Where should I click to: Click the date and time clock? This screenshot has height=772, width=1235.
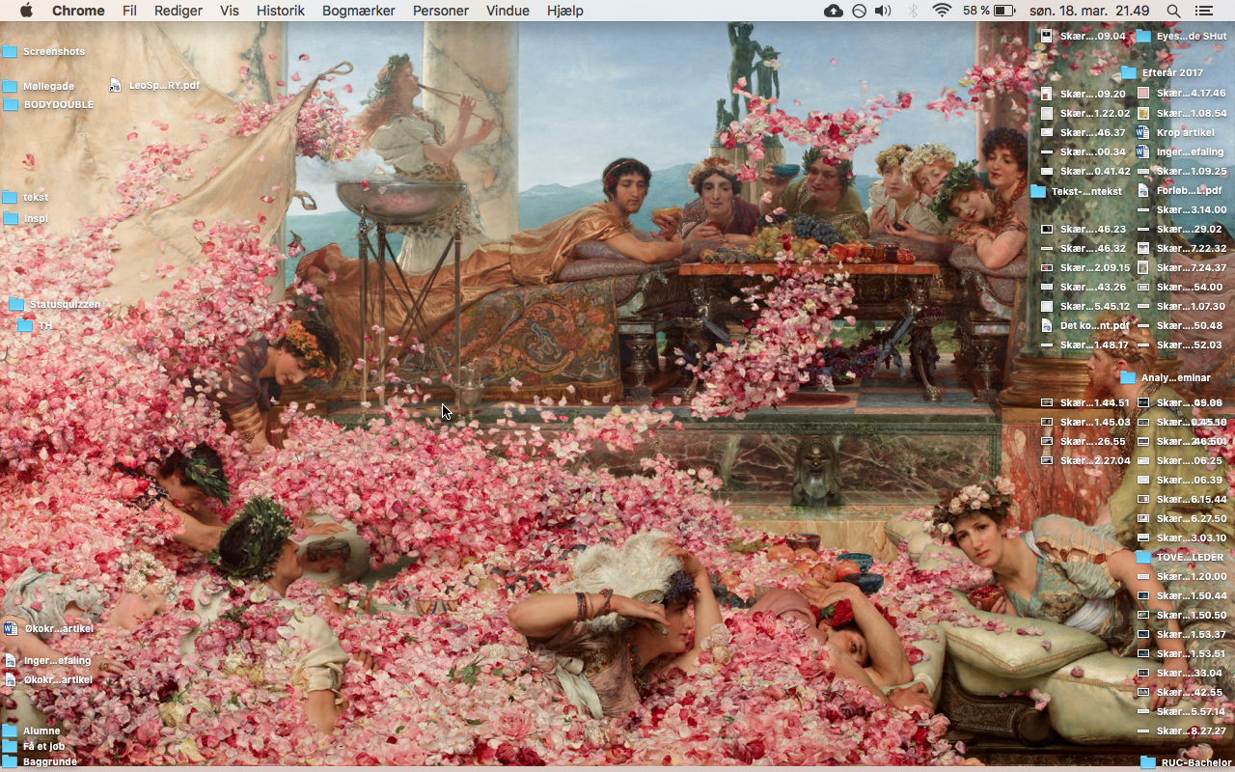(x=1090, y=11)
